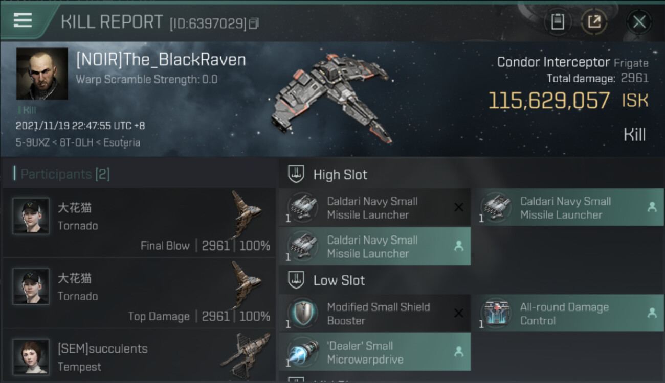The height and width of the screenshot is (383, 665).
Task: Click the destroyed X on Shield Booster
Action: pos(459,313)
